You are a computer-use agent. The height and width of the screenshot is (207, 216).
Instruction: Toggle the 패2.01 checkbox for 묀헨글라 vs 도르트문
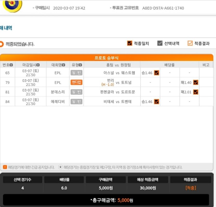click(196, 92)
